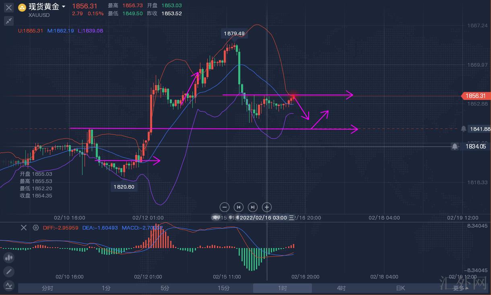Select the 日K daily chart tab
The image size is (491, 295).
click(x=400, y=288)
